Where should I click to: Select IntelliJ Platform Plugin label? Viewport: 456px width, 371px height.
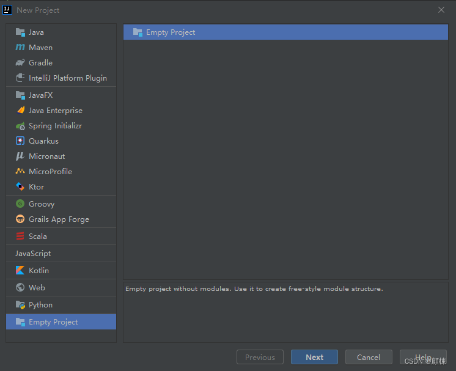(68, 78)
